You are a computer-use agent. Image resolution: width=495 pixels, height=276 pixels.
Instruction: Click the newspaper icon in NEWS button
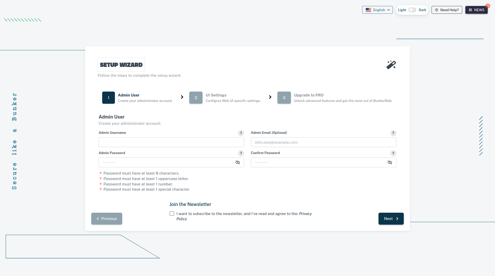470,10
